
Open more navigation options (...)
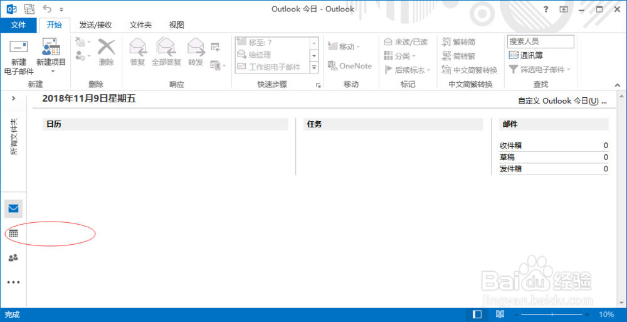pyautogui.click(x=13, y=282)
